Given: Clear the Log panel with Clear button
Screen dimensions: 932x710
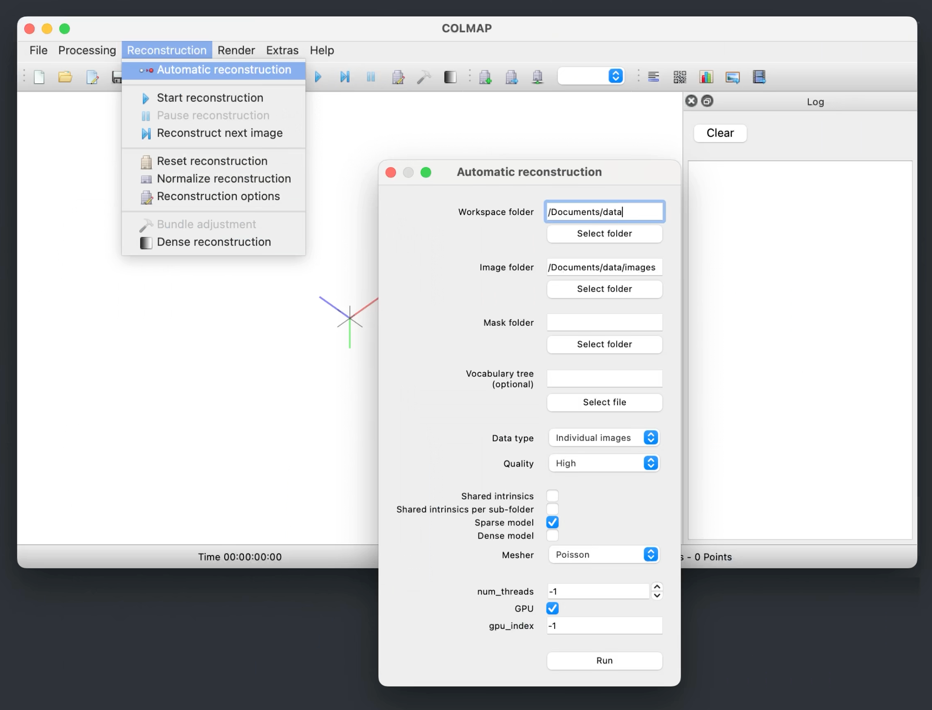Looking at the screenshot, I should (x=720, y=133).
